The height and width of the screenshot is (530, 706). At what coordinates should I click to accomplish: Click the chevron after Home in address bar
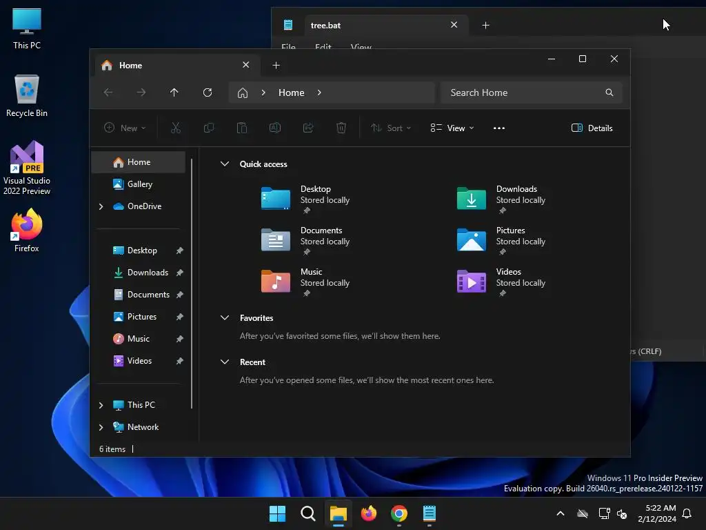point(319,92)
